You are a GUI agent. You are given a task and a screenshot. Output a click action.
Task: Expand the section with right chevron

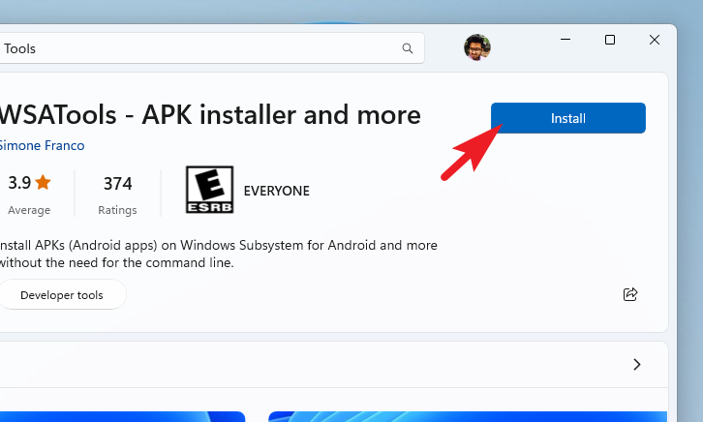[x=636, y=365]
